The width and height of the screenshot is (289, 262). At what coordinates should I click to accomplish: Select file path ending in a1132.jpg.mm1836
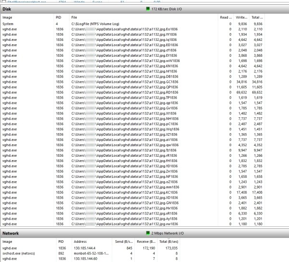(125, 187)
